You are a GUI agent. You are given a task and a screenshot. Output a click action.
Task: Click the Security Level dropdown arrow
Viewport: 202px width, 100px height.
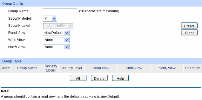(70, 26)
